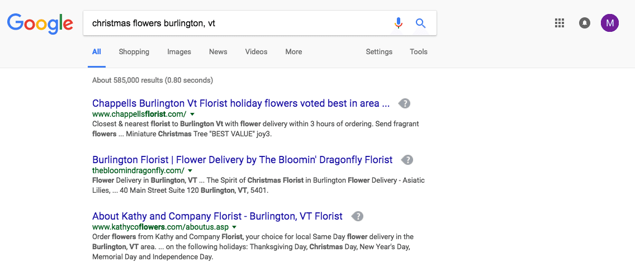Open the notifications bell

(585, 23)
